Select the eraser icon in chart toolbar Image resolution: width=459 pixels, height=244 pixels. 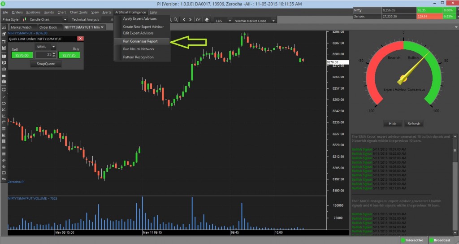(x=206, y=20)
